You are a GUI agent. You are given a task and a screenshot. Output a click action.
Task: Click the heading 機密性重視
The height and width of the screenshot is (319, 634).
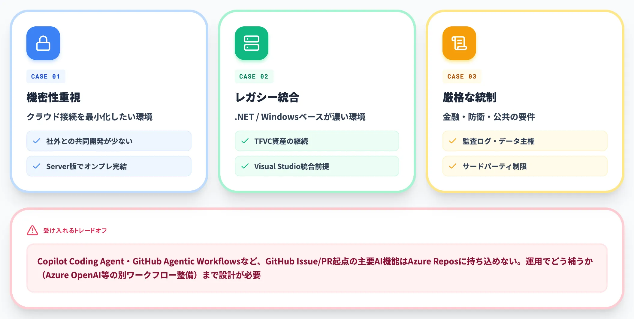[53, 97]
